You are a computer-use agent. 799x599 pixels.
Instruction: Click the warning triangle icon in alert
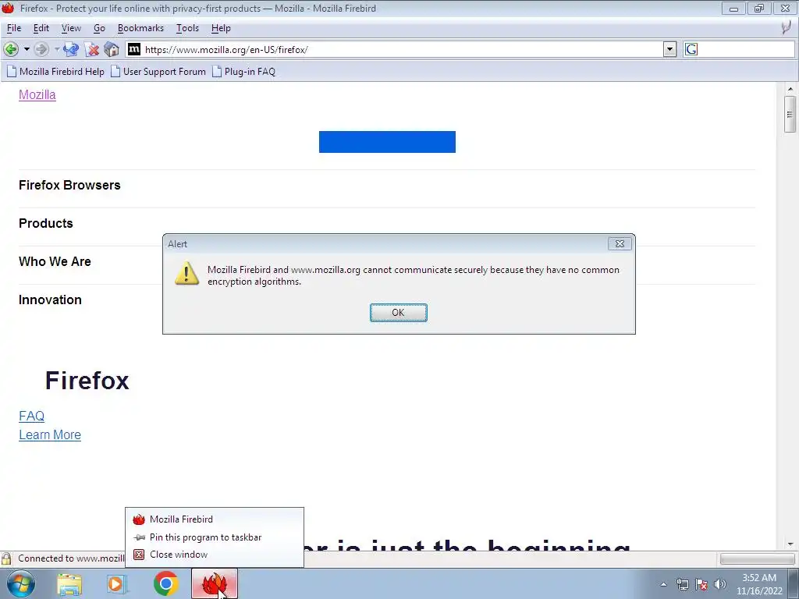187,273
